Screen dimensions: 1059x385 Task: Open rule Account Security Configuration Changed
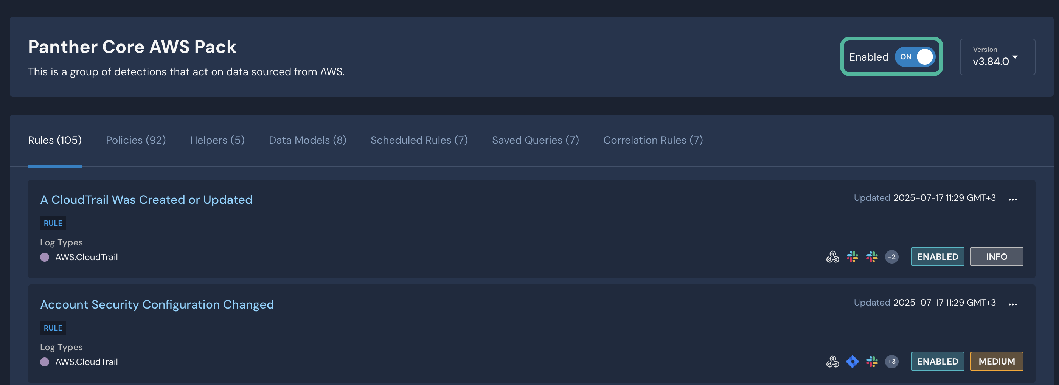pyautogui.click(x=157, y=304)
